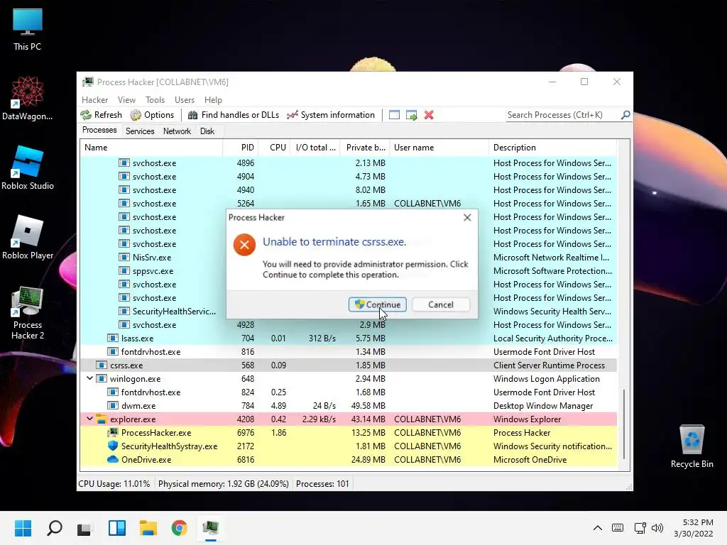This screenshot has width=727, height=545.
Task: Click CPU Usage in the status bar
Action: (x=114, y=484)
